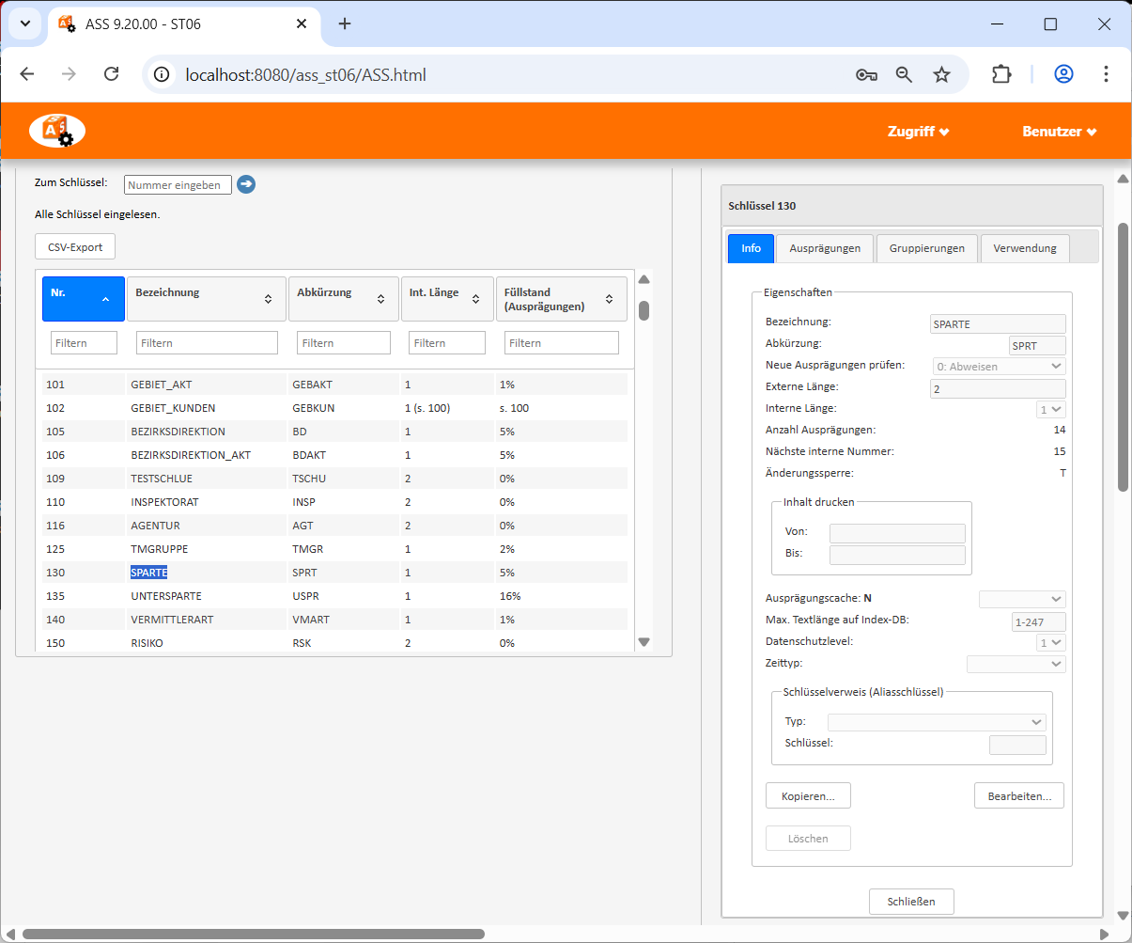Image resolution: width=1132 pixels, height=943 pixels.
Task: Open the password key icon in the address bar
Action: pyautogui.click(x=866, y=74)
